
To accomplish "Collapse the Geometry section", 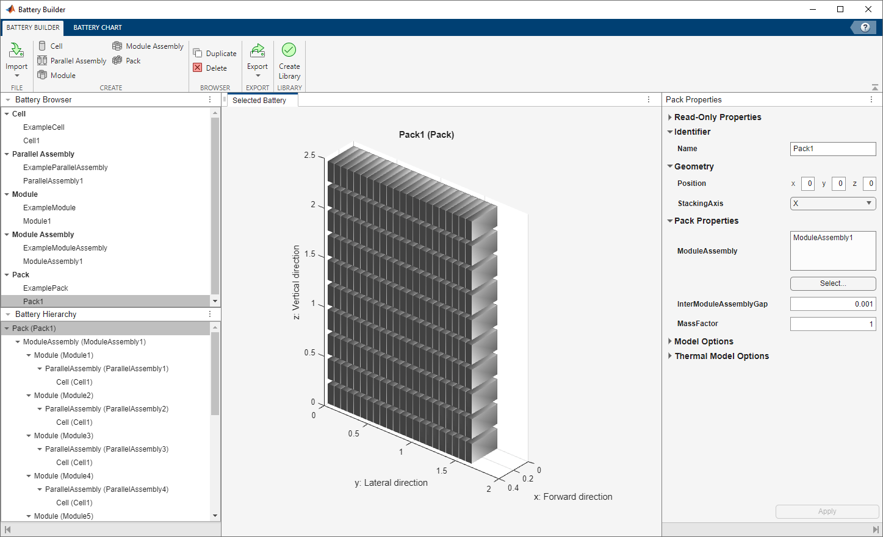I will point(670,166).
